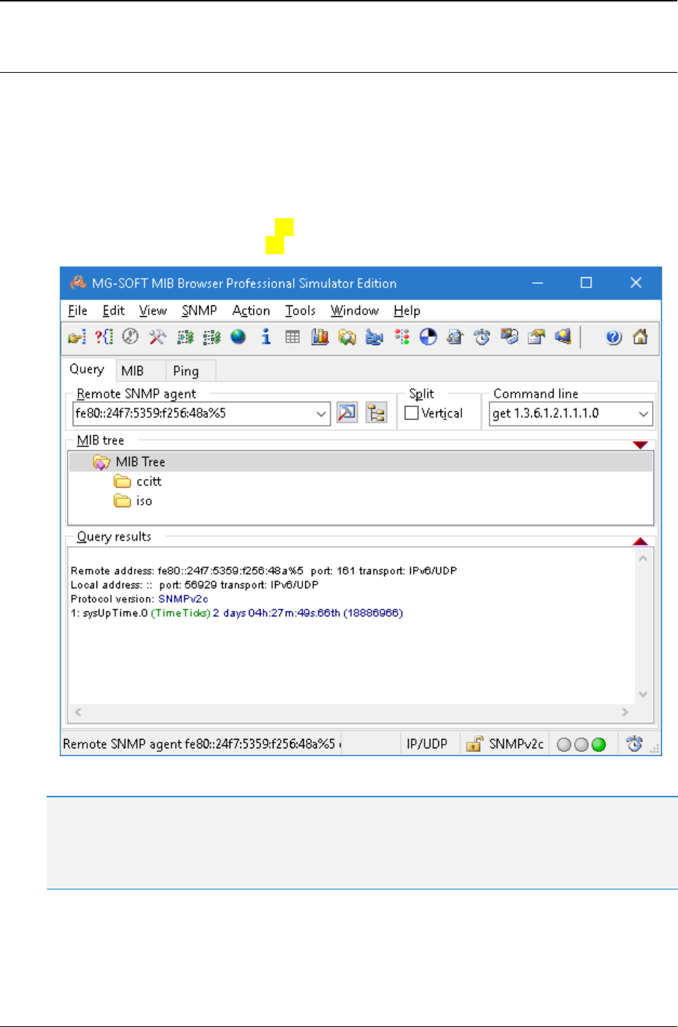This screenshot has width=678, height=1027.
Task: Click the query results horizontal scroll right arrow
Action: 625,712
